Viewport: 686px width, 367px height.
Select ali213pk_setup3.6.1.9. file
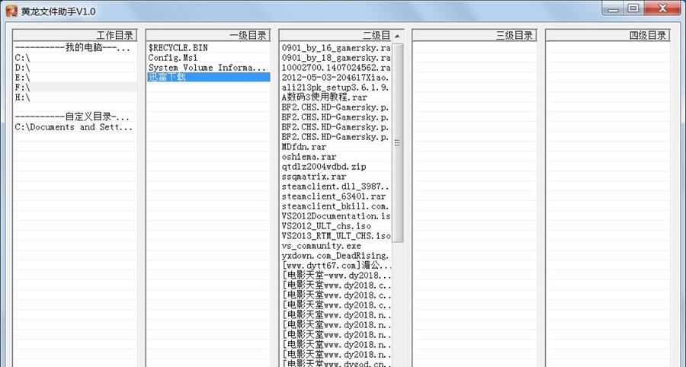(x=335, y=88)
